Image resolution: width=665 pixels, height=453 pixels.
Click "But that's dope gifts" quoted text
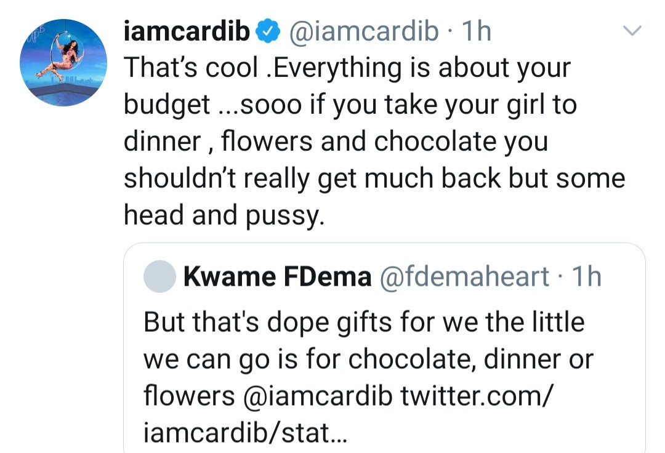tap(363, 322)
